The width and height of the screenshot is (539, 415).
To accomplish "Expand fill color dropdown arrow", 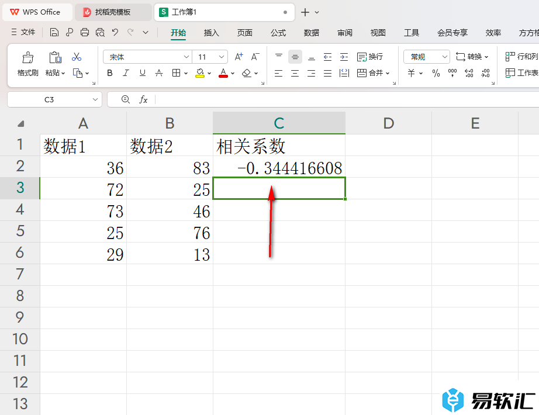I will coord(209,73).
